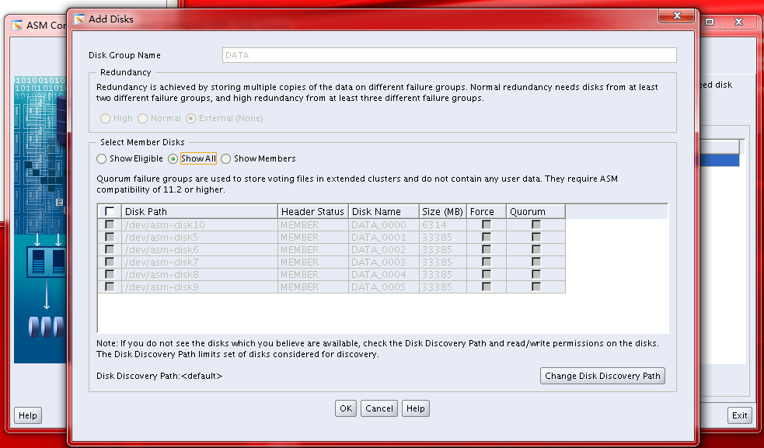Check the row checkbox for /dev/asm-disk7
The height and width of the screenshot is (448, 764).
pyautogui.click(x=110, y=262)
